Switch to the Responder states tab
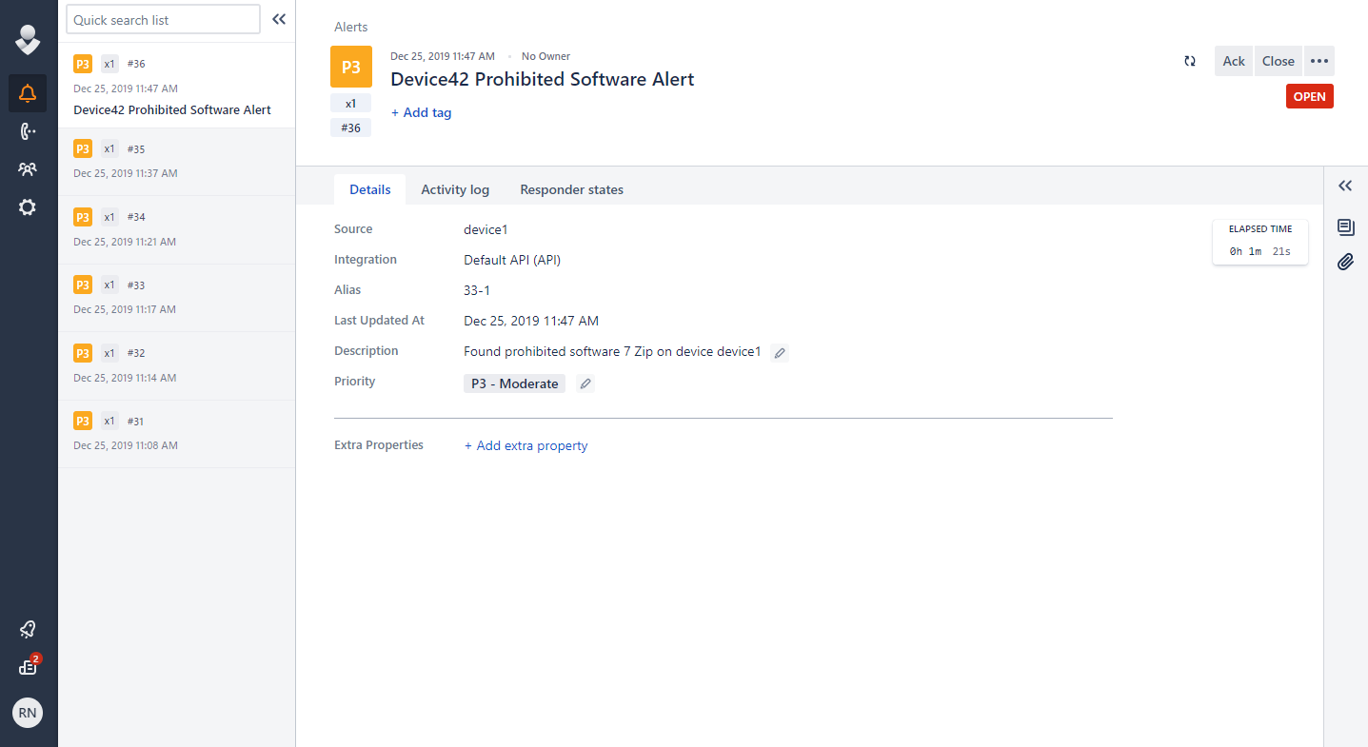Viewport: 1368px width, 747px height. click(x=571, y=189)
